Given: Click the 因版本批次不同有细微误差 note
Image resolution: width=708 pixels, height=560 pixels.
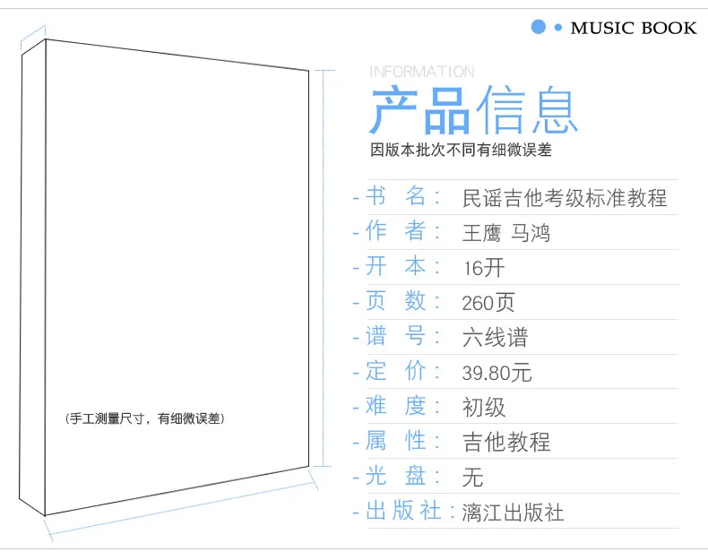Looking at the screenshot, I should coord(461,150).
